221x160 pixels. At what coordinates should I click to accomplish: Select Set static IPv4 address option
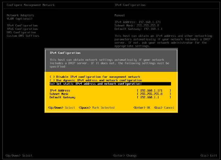click(110, 84)
